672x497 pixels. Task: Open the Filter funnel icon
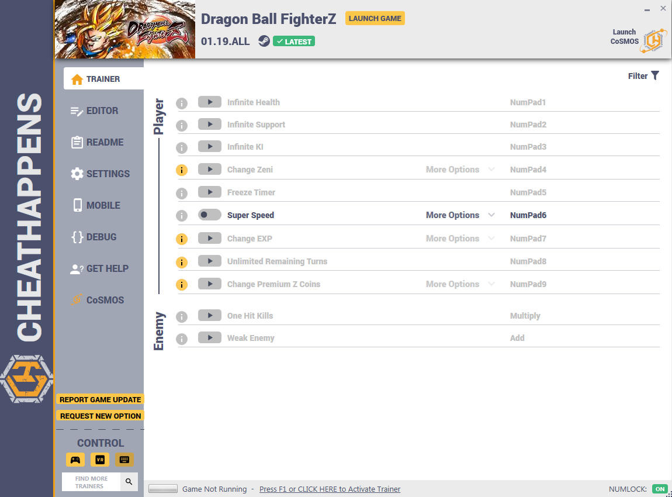coord(655,76)
